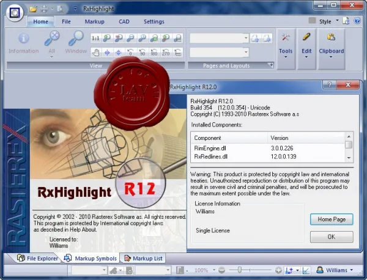Open the Williams user dropdown

click(335, 270)
